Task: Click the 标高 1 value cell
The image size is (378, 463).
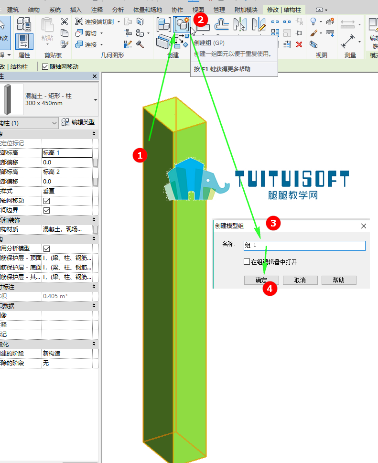Action: (67, 152)
